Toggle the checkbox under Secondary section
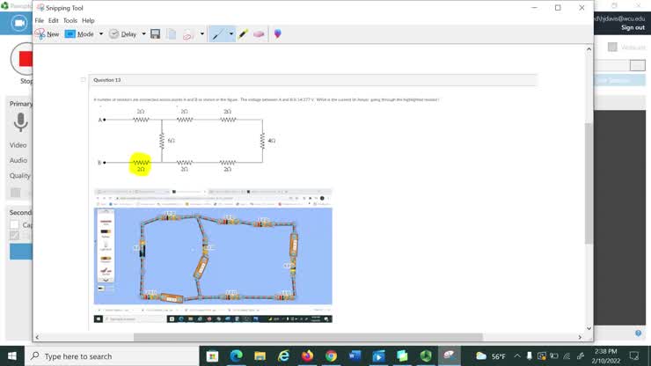The width and height of the screenshot is (651, 366). [x=14, y=224]
